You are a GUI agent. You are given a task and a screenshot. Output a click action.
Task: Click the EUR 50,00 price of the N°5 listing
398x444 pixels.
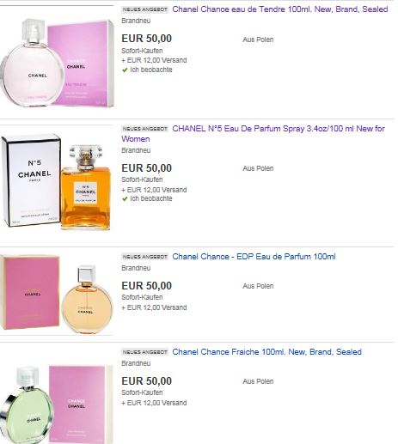(x=147, y=168)
